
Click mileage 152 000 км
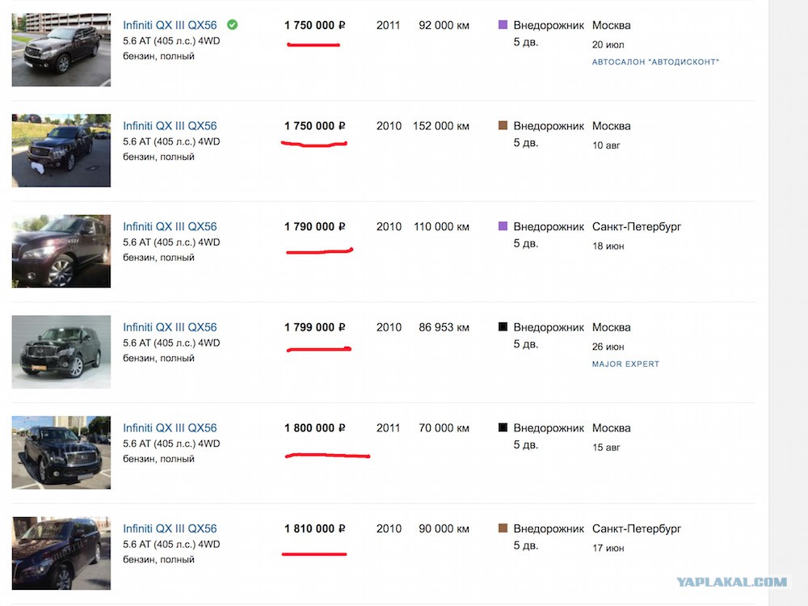441,126
